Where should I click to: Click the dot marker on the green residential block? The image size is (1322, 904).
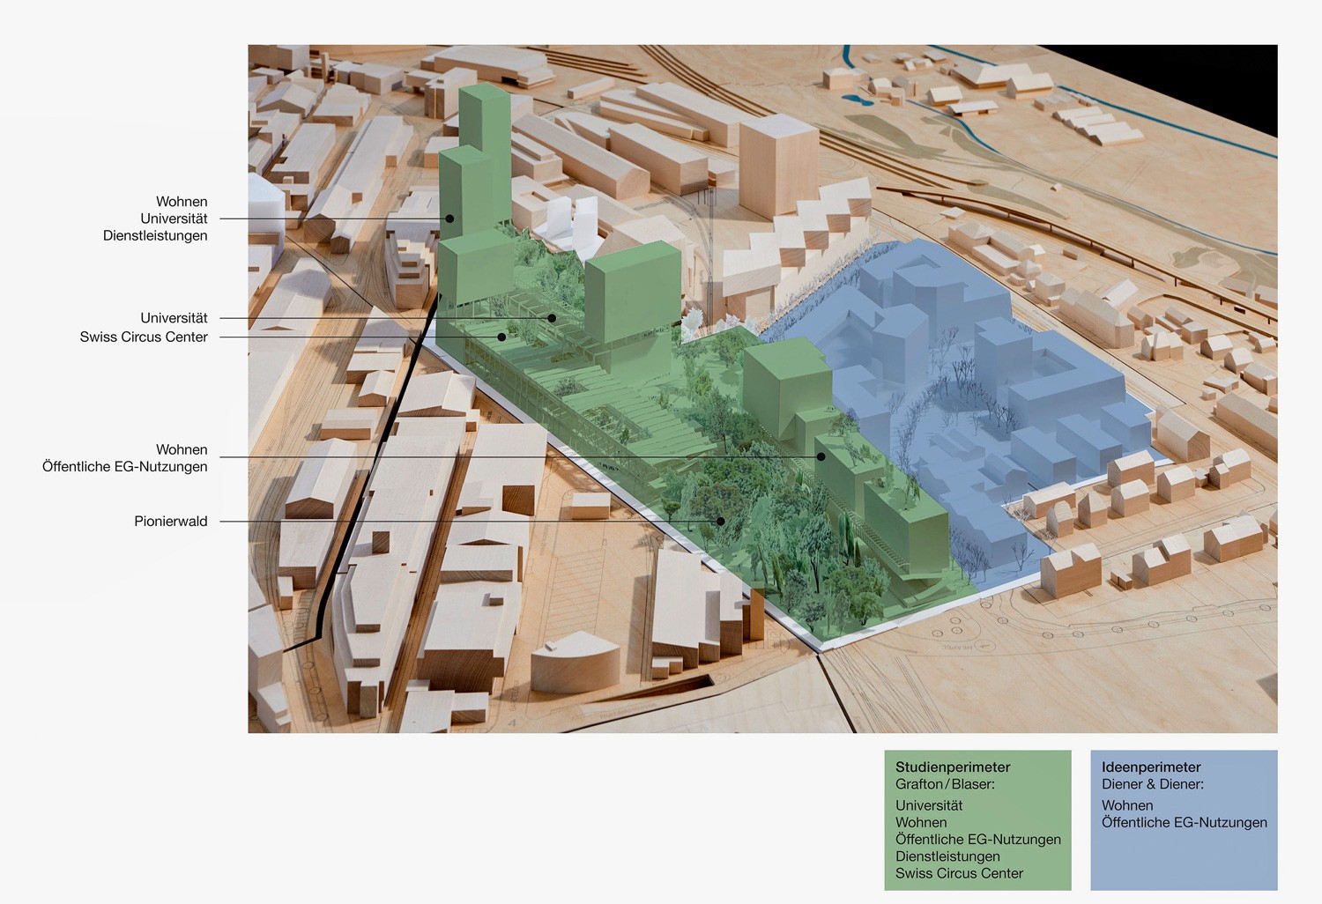[821, 456]
